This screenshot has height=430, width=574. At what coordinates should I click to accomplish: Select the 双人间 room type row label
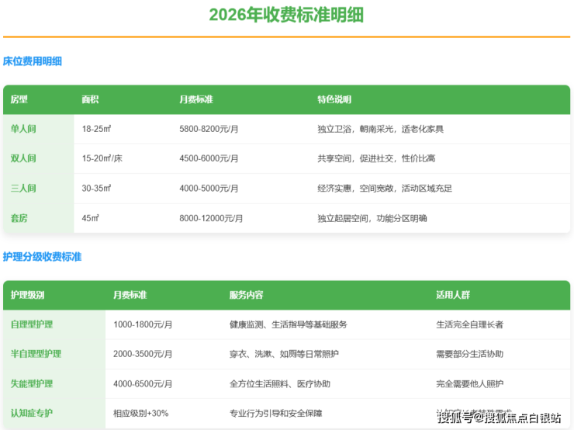point(23,158)
